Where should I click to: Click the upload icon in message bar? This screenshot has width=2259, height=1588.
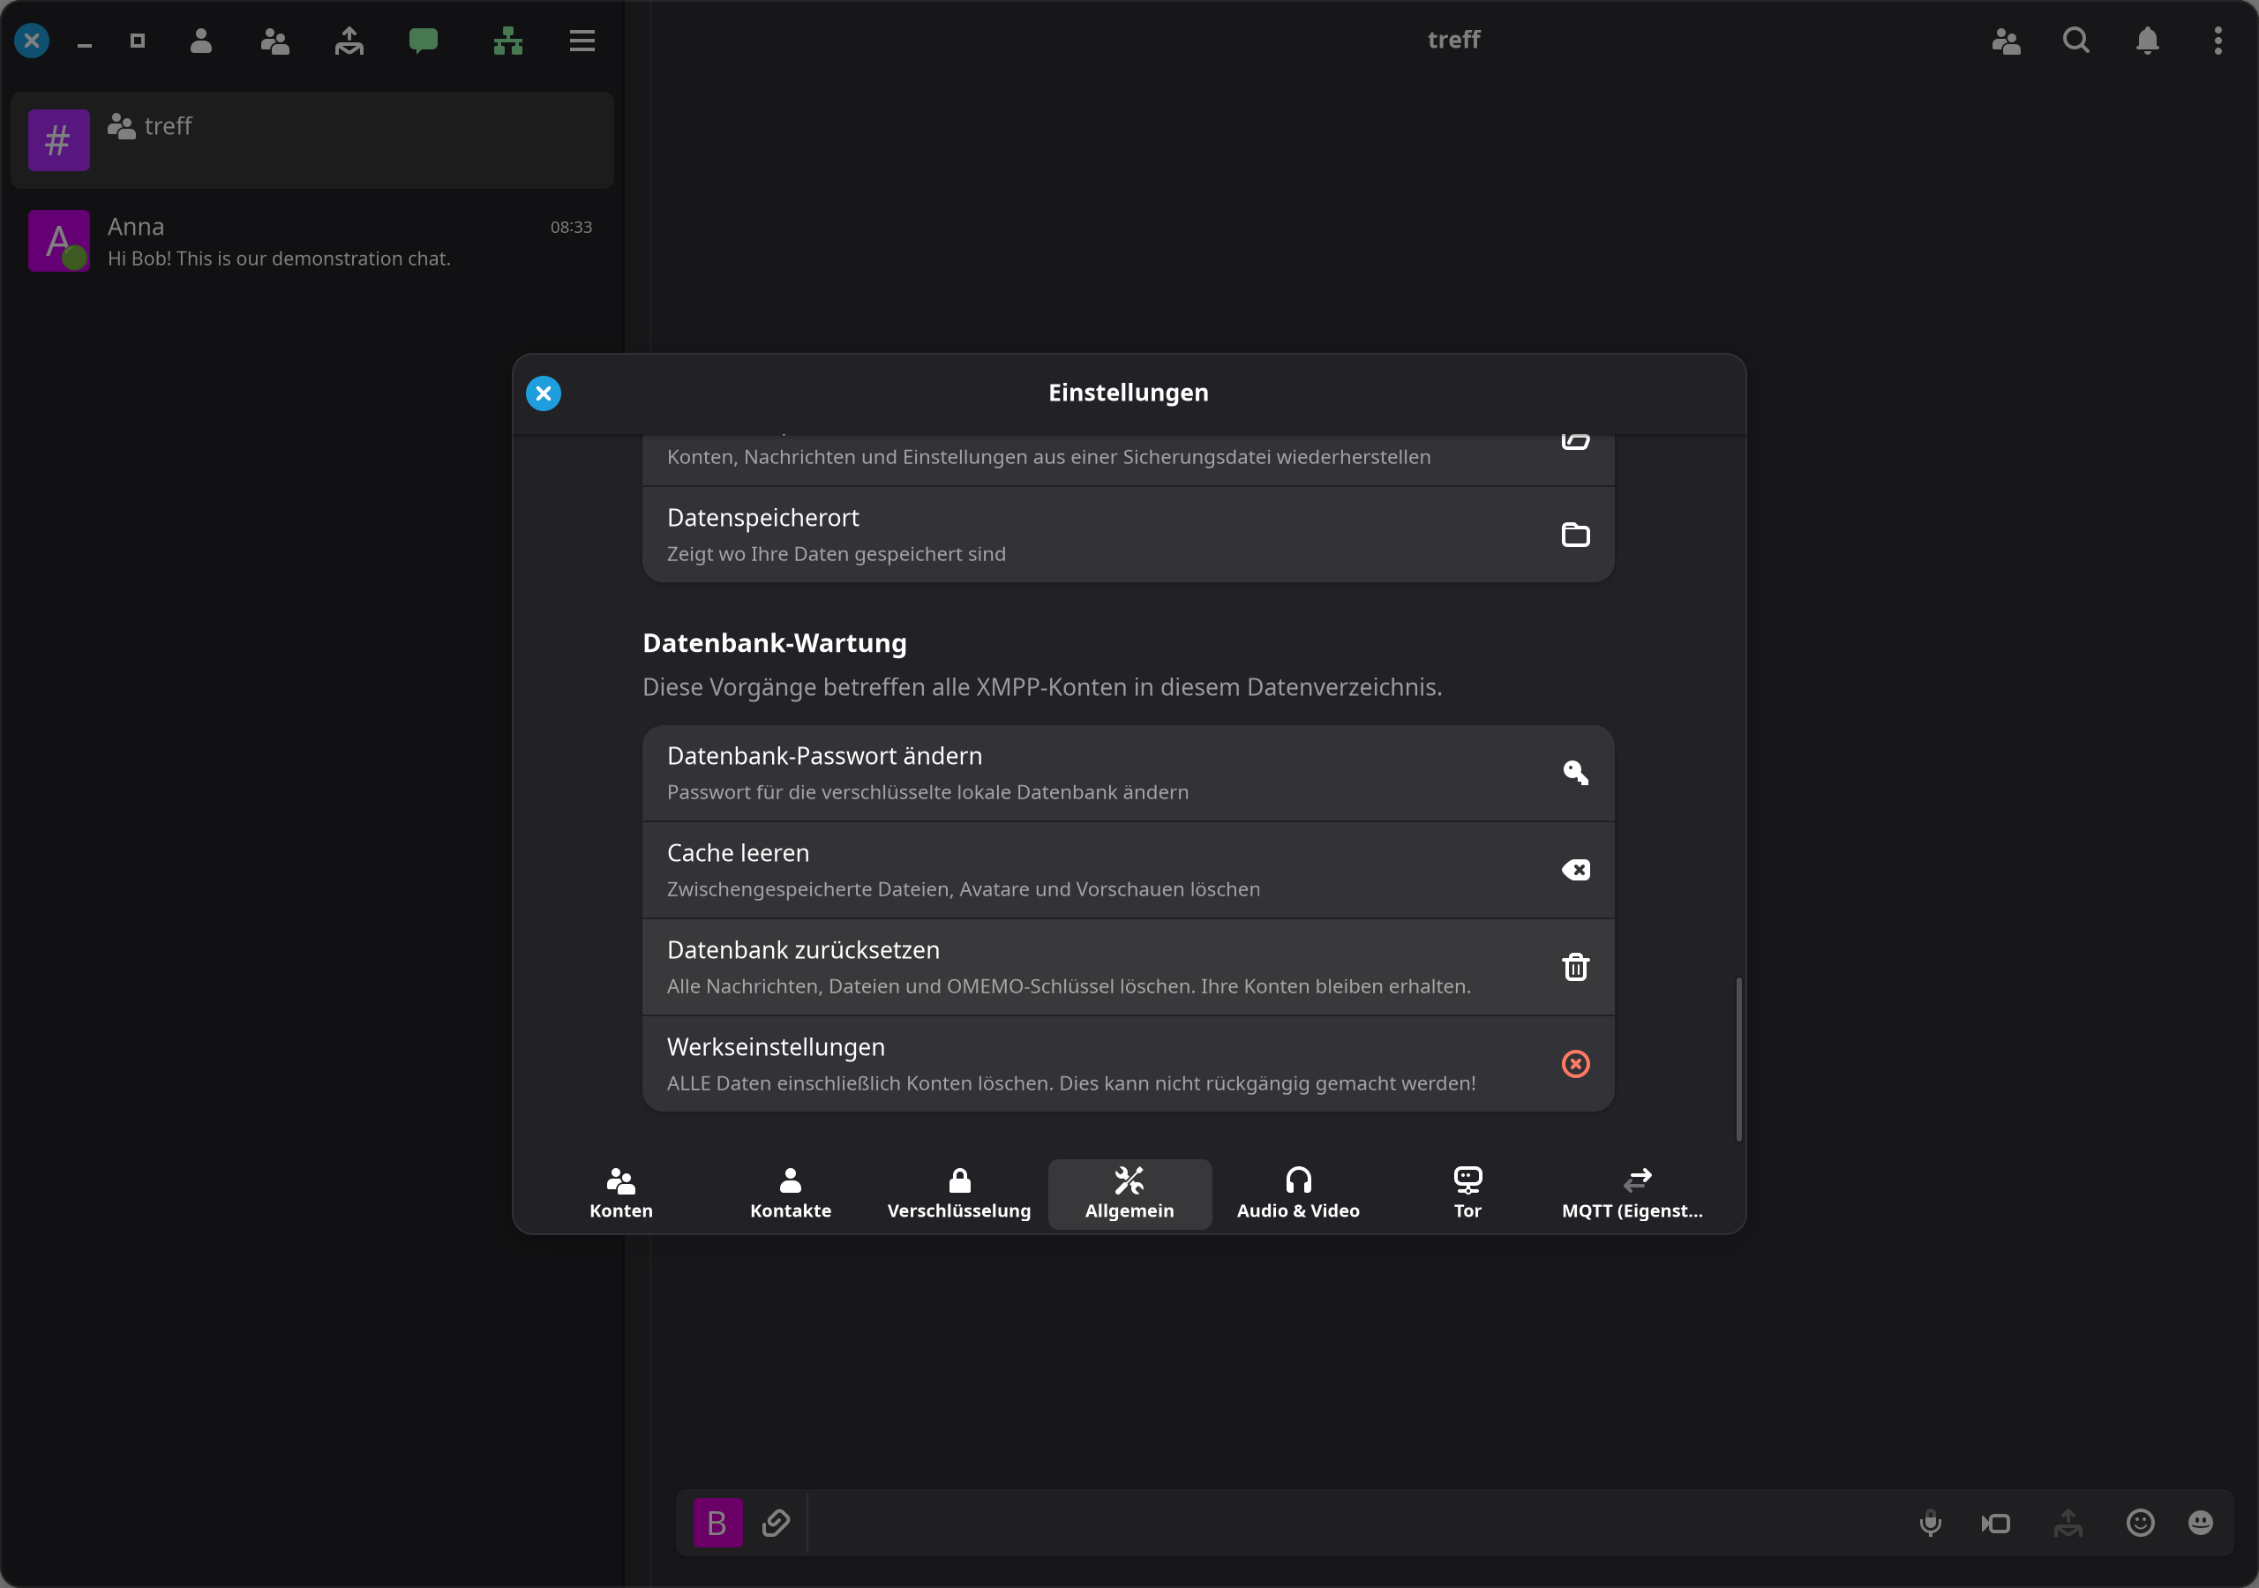2068,1523
